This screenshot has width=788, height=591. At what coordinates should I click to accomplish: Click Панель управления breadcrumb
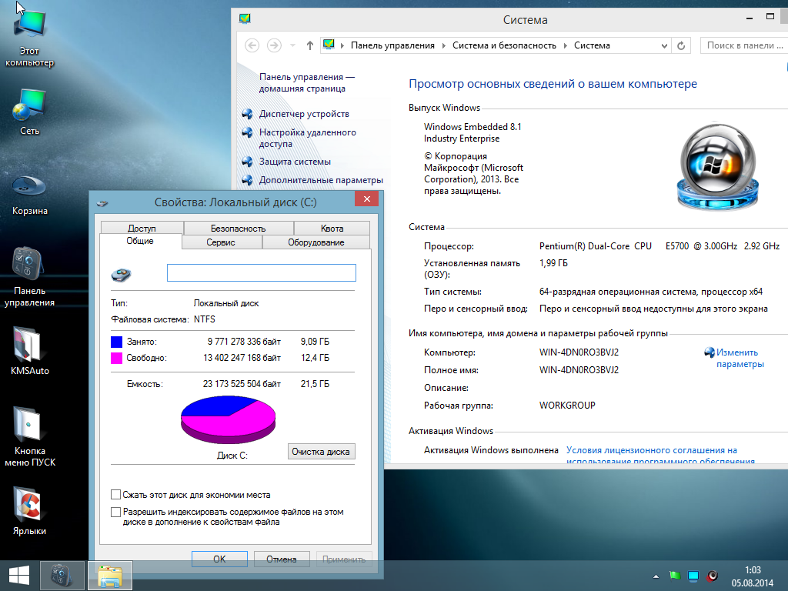(x=392, y=45)
